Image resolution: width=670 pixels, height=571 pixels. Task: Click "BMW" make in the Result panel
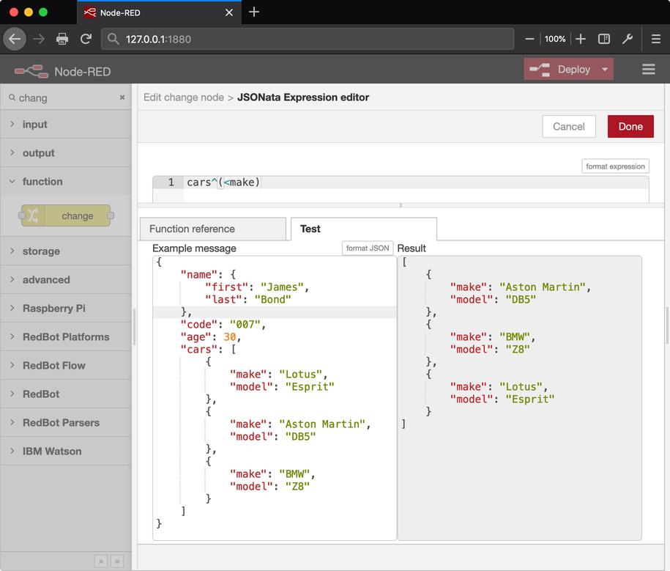pyautogui.click(x=515, y=337)
